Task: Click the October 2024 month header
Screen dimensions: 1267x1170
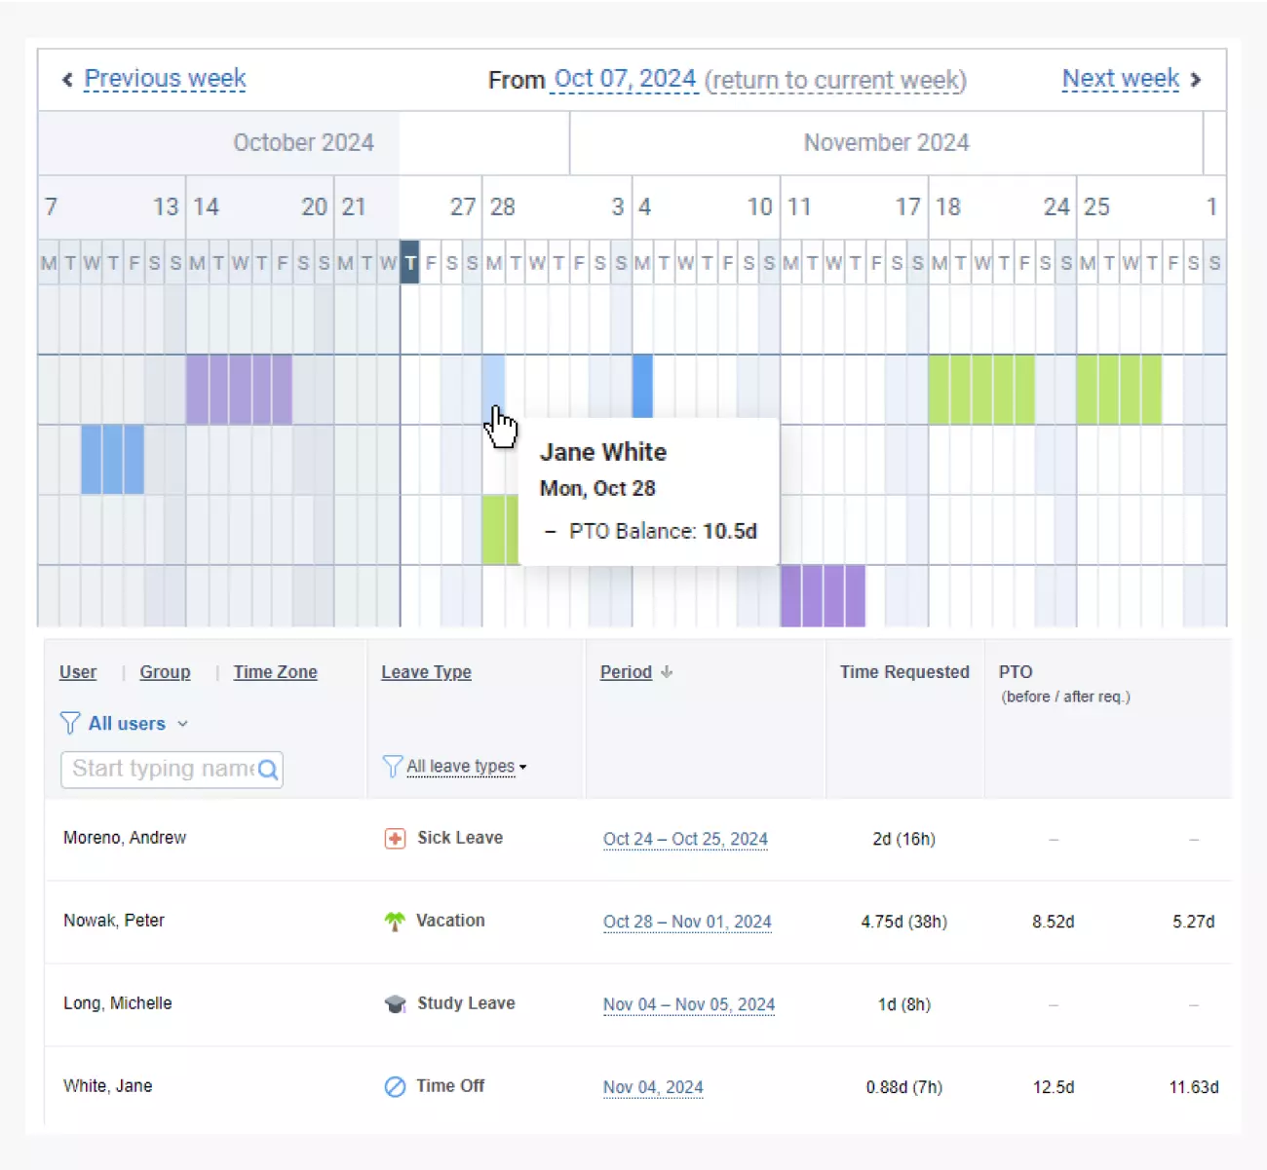Action: pyautogui.click(x=303, y=143)
